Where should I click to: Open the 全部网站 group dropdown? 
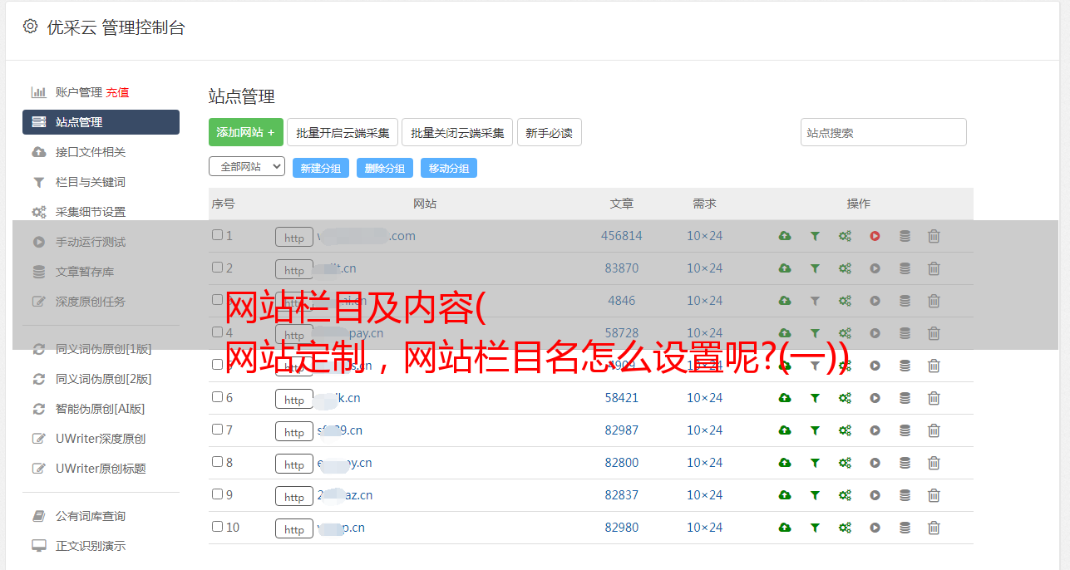[x=247, y=167]
